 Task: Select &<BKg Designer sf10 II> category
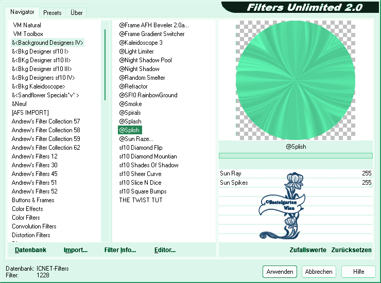point(41,60)
